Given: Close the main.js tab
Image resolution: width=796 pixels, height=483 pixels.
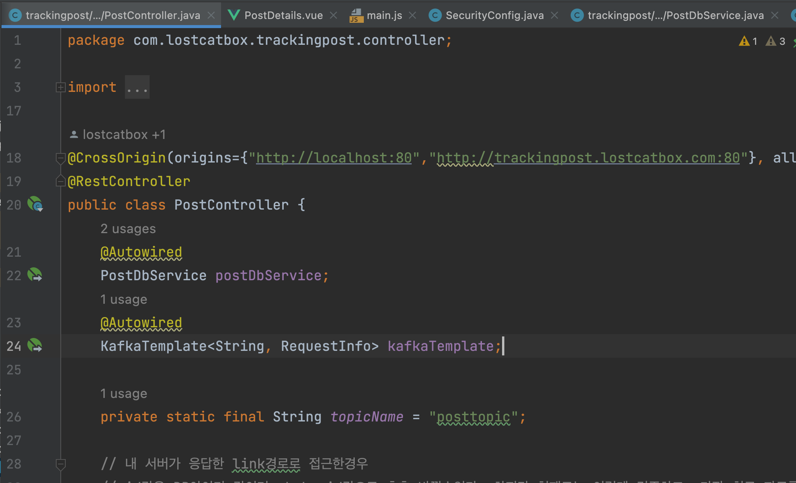Looking at the screenshot, I should [x=412, y=15].
